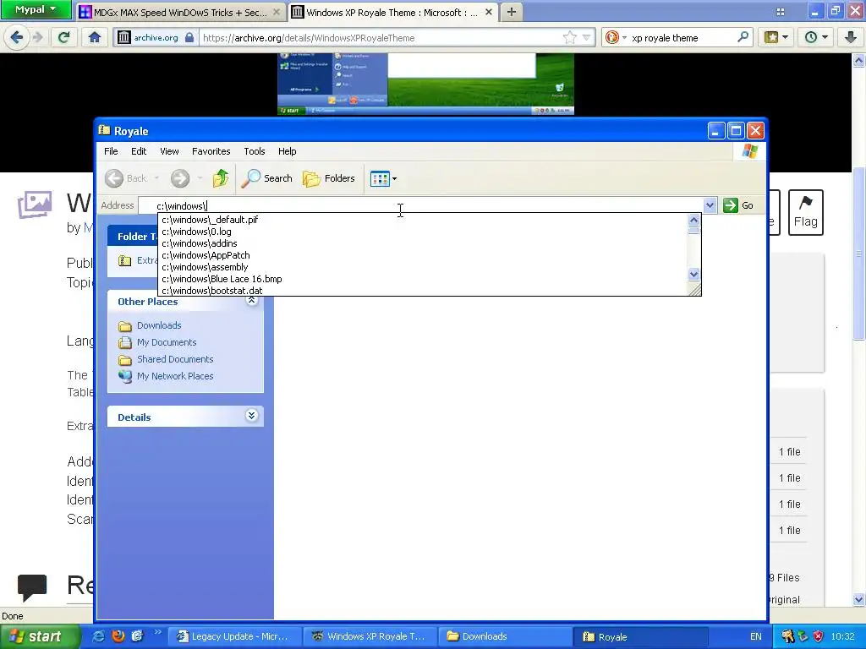Click the tab groups icon in browser
866x649 pixels.
[x=781, y=12]
